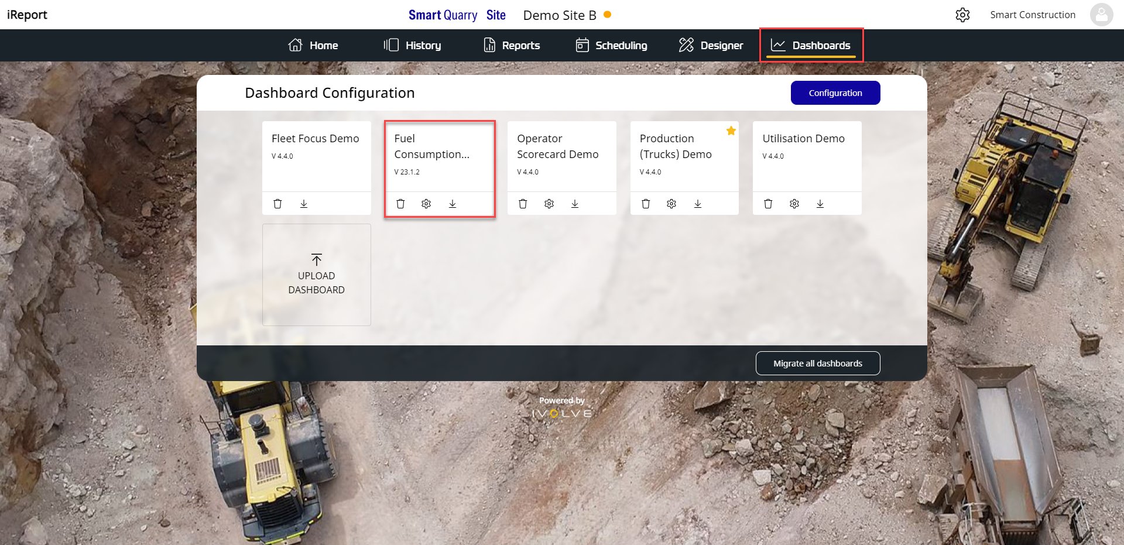The height and width of the screenshot is (545, 1124).
Task: Open settings for Utilisation Demo dashboard
Action: (x=794, y=204)
